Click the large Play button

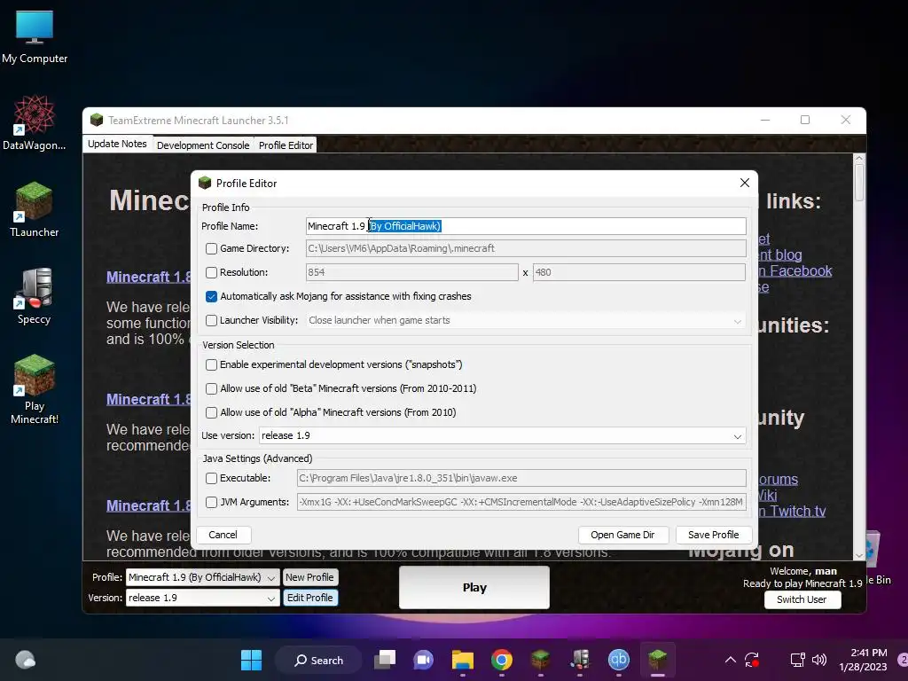(474, 587)
